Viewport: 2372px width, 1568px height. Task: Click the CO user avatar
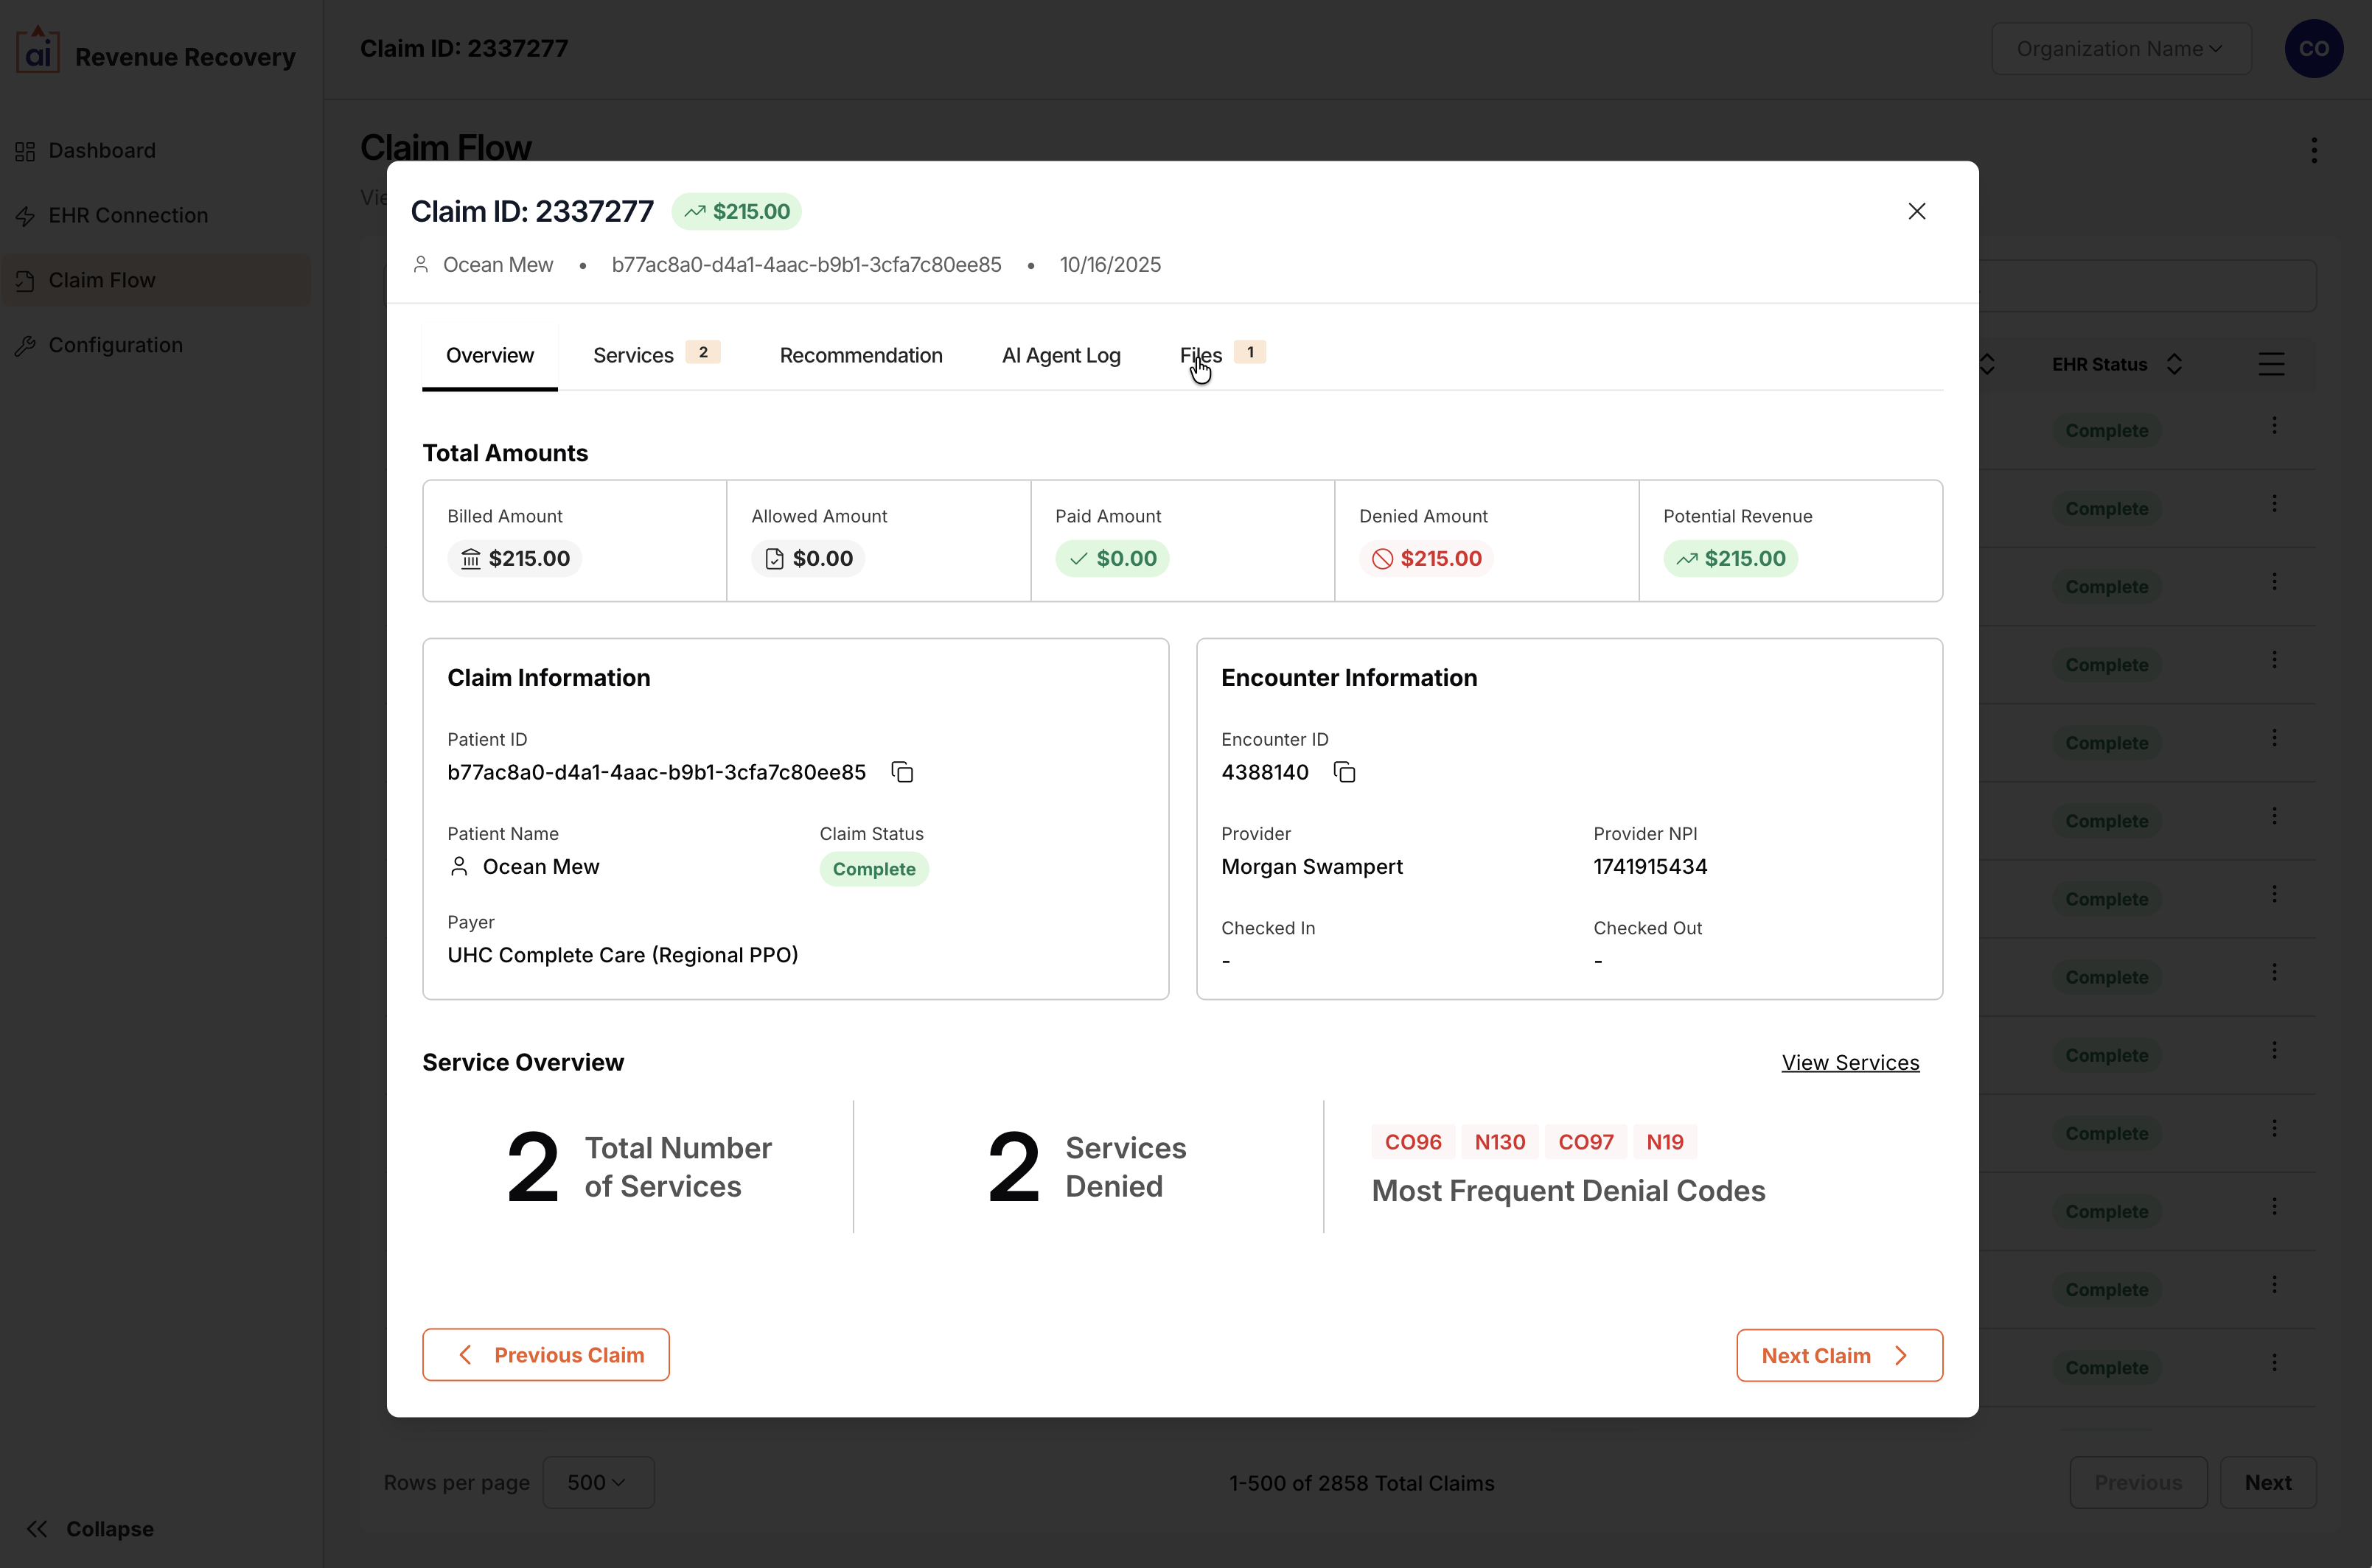[x=2313, y=49]
